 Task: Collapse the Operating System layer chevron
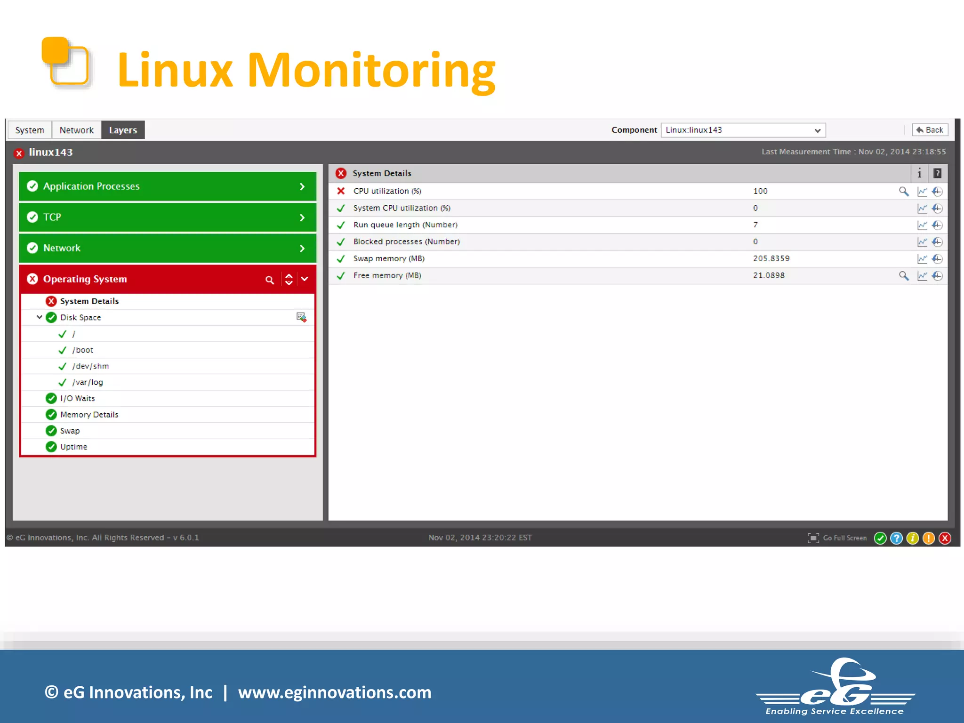[305, 279]
